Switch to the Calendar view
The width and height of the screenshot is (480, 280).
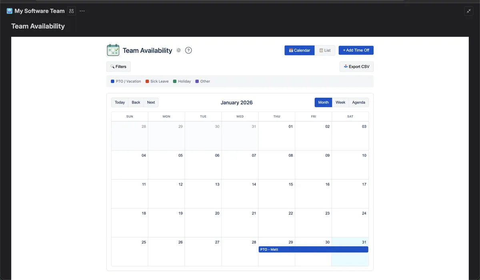[x=300, y=50]
